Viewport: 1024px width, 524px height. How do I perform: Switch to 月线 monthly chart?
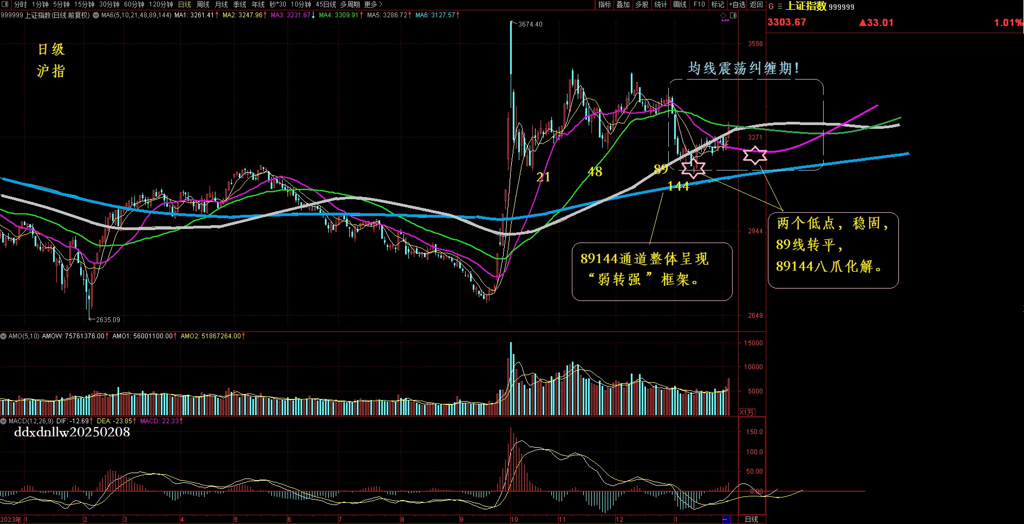(x=221, y=4)
